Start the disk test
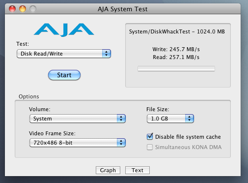 [x=64, y=75]
